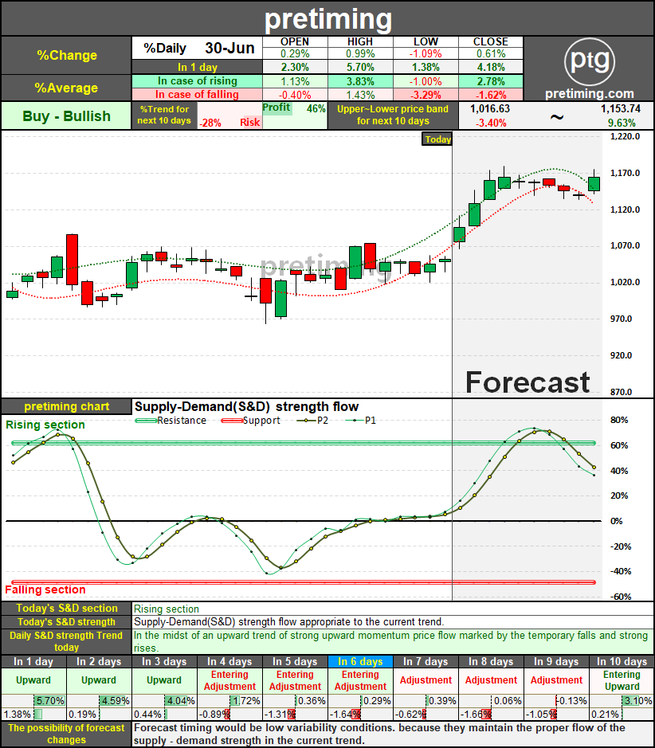Click the LOW column header

426,41
